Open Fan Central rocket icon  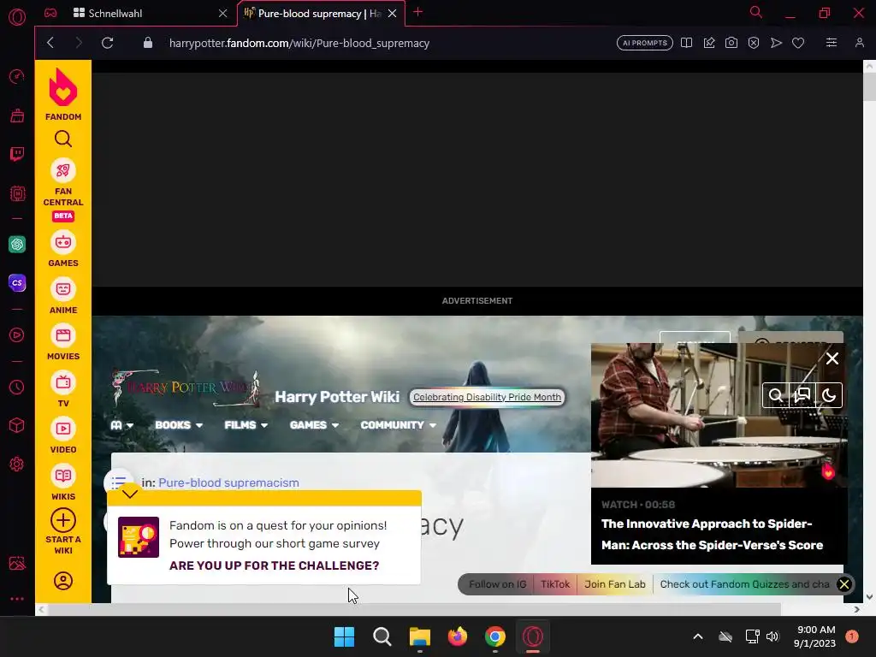click(x=63, y=170)
